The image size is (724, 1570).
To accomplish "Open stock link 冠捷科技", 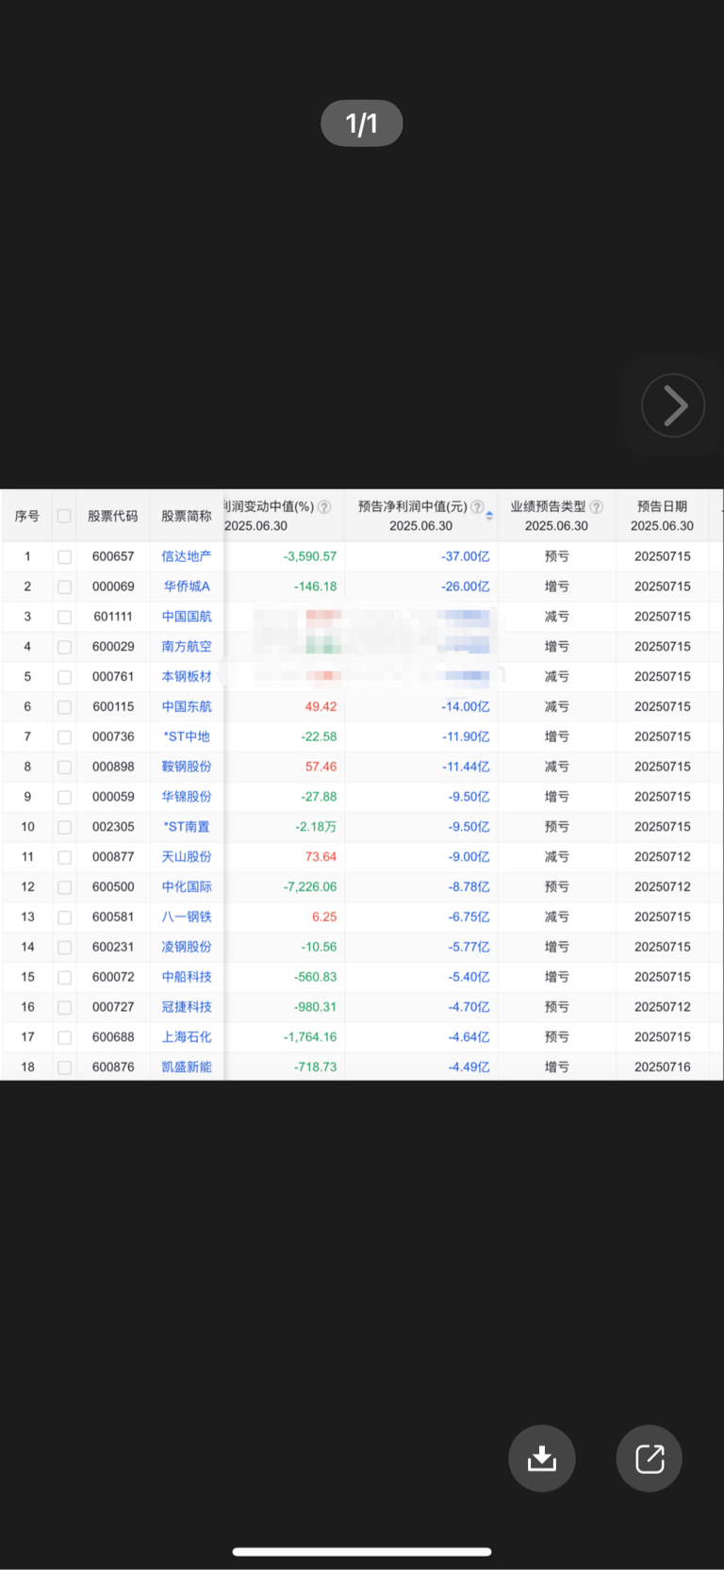I will point(187,1007).
